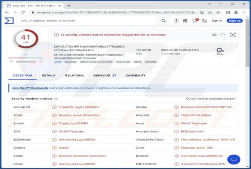Click the Sign up button

tap(235, 21)
